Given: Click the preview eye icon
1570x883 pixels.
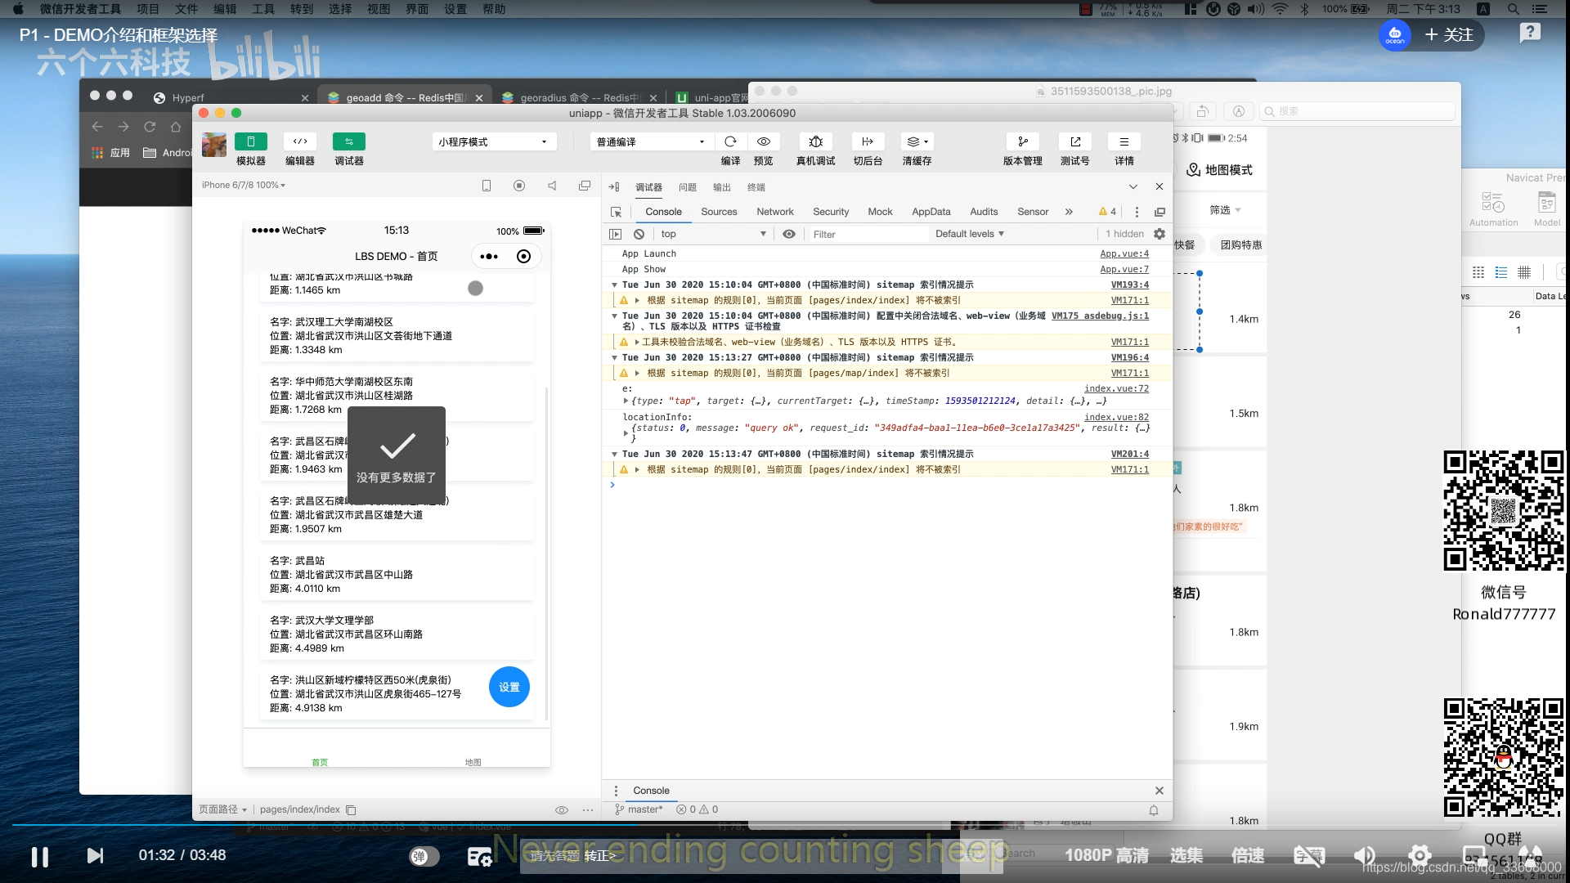Looking at the screenshot, I should click(x=763, y=141).
